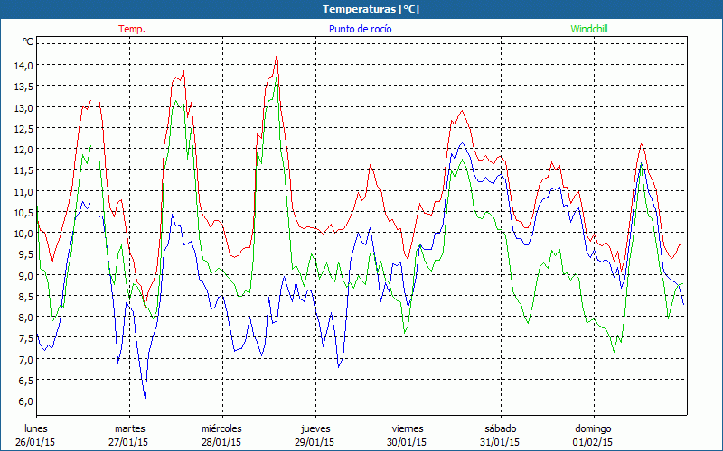
Task: Select the "miércoles" day label
Action: coord(221,428)
